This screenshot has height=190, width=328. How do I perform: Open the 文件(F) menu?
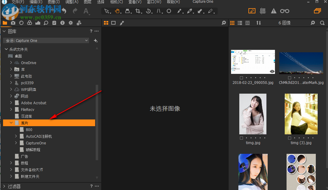[x=17, y=2]
